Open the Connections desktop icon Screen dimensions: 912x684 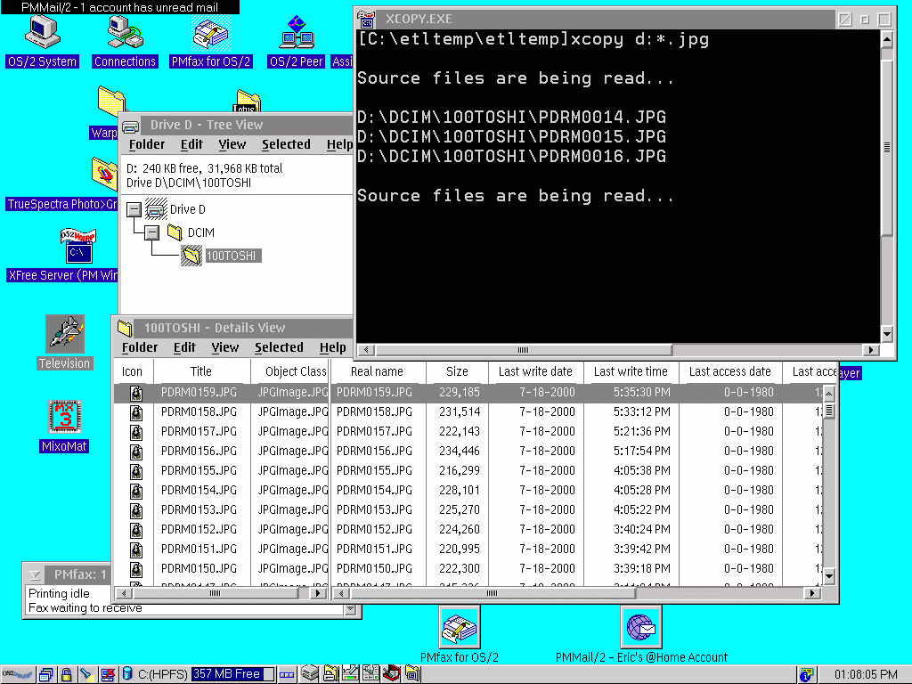[125, 33]
